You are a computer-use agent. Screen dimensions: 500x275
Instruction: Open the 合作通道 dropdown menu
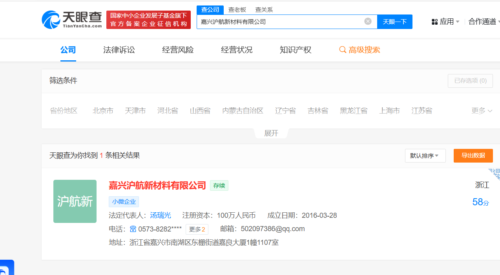[484, 22]
